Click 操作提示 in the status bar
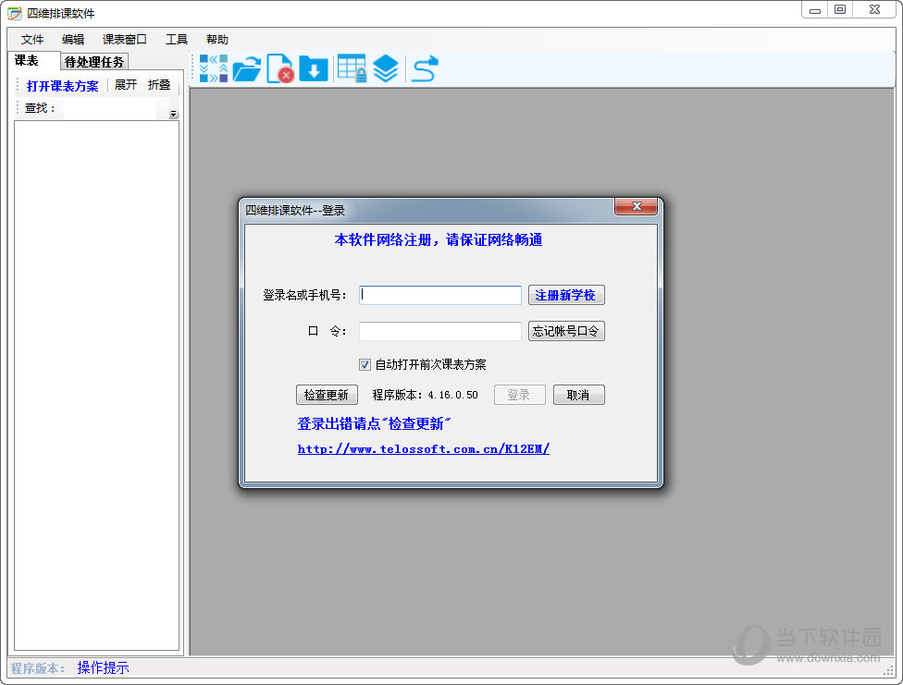The height and width of the screenshot is (685, 903). 103,667
